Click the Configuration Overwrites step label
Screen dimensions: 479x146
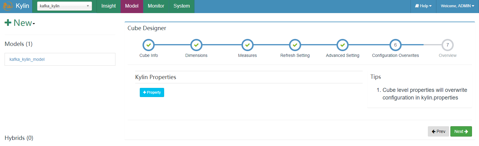pos(396,55)
